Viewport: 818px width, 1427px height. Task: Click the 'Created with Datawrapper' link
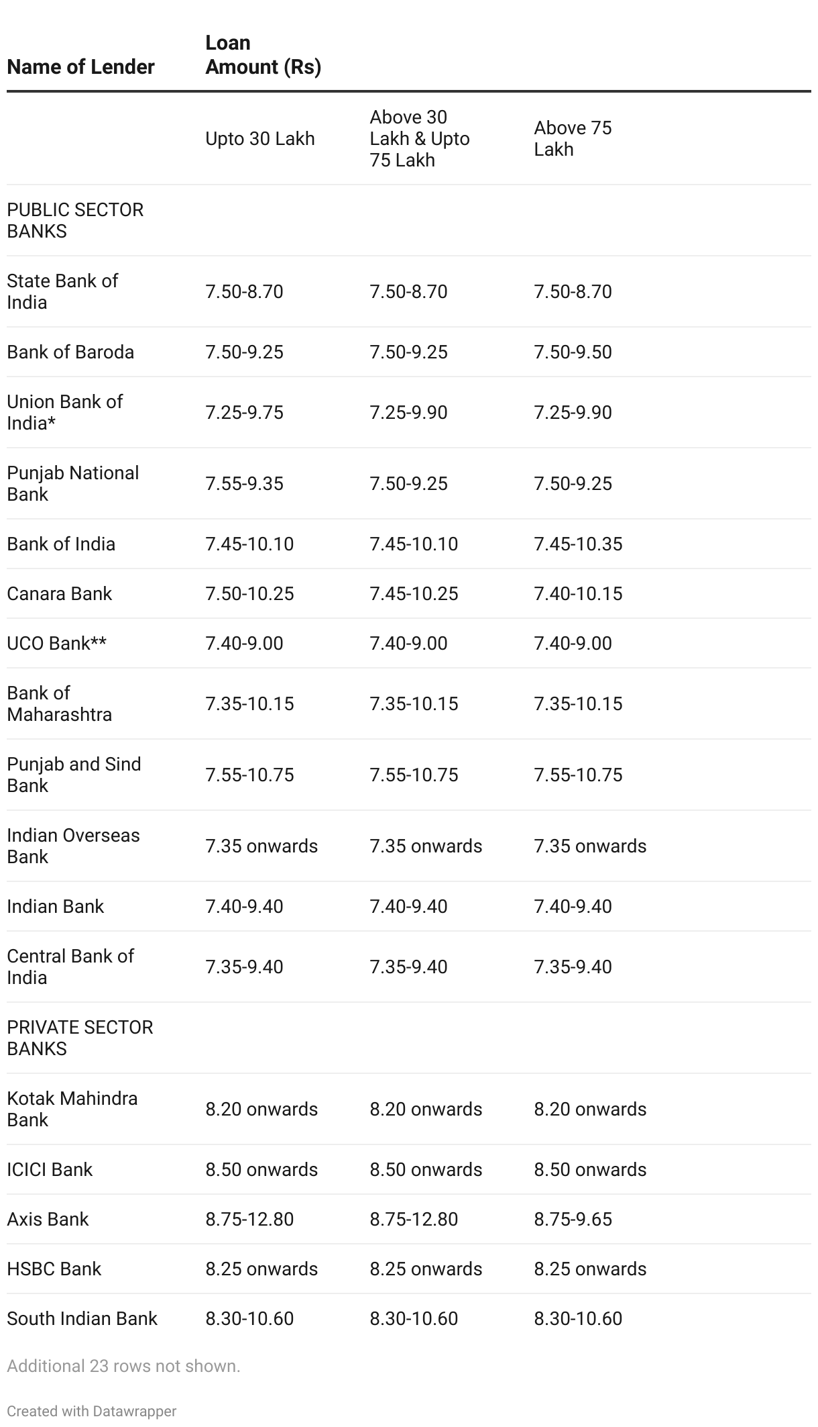coord(91,1411)
